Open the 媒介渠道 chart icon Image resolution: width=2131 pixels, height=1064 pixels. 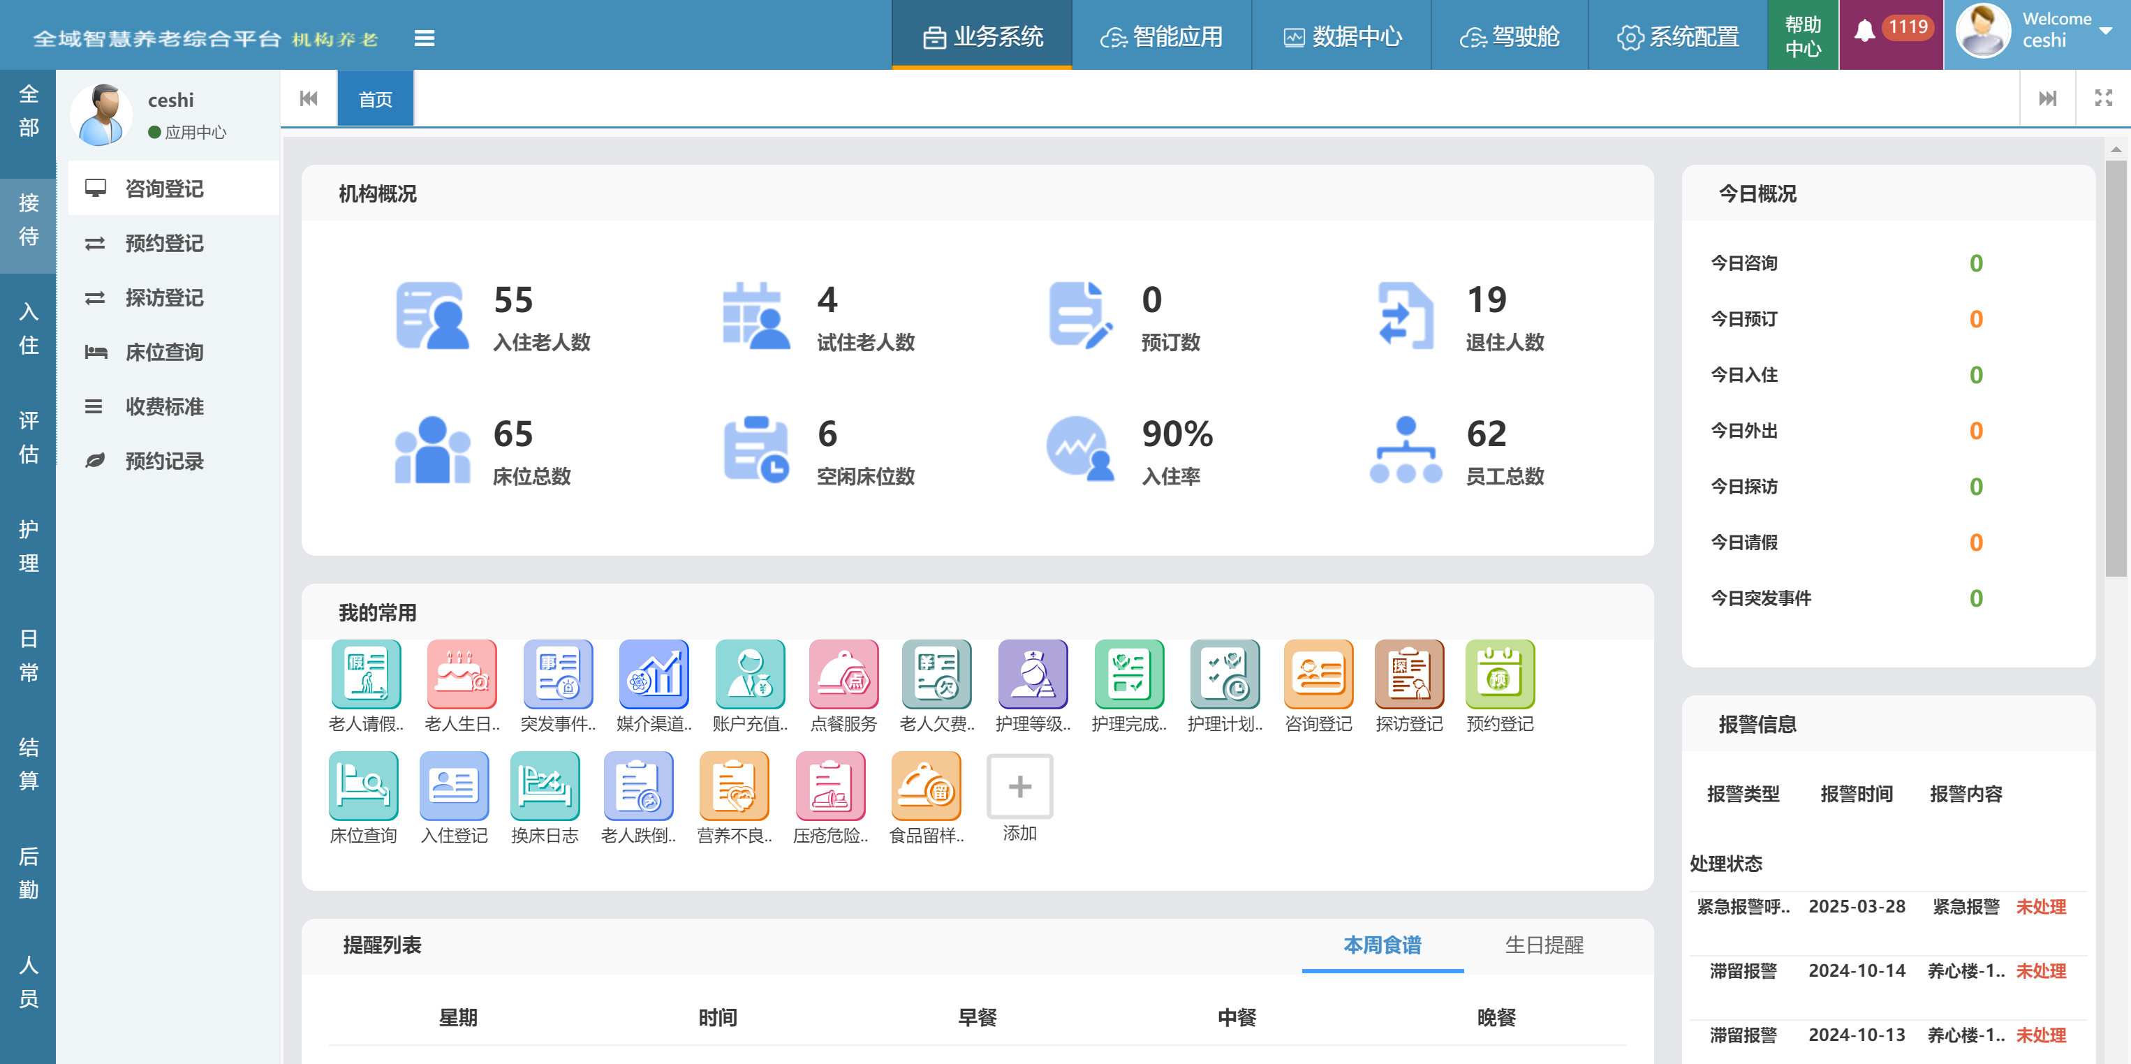click(654, 674)
